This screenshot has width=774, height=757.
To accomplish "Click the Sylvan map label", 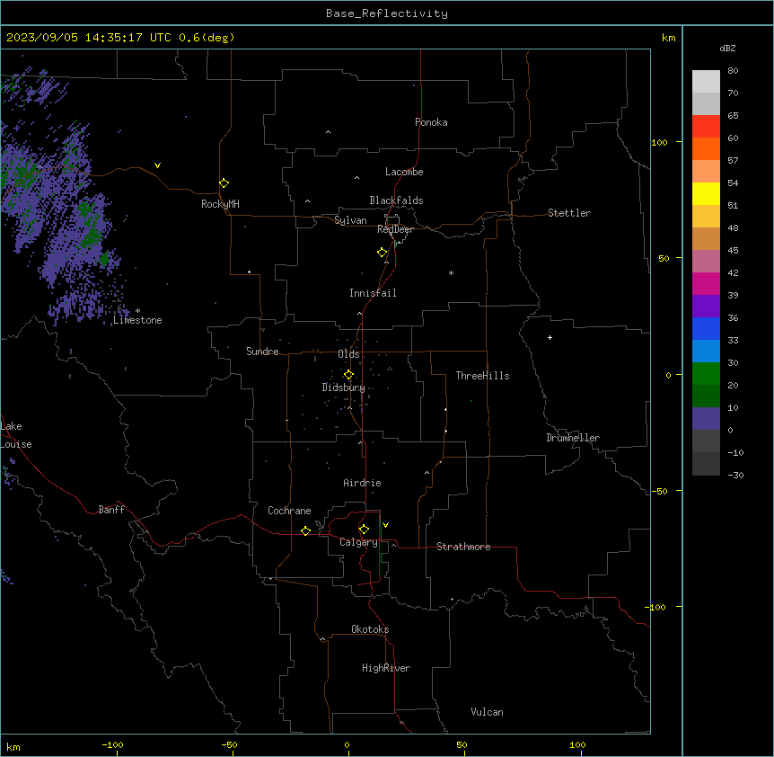I will [x=350, y=220].
